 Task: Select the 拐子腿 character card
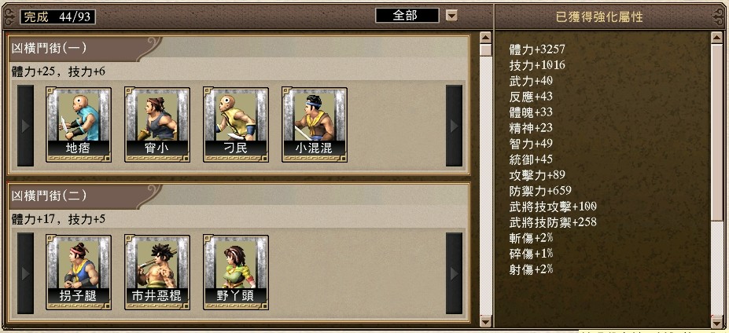coord(79,273)
